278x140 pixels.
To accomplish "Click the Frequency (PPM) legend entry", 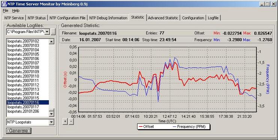I will 189,126.
